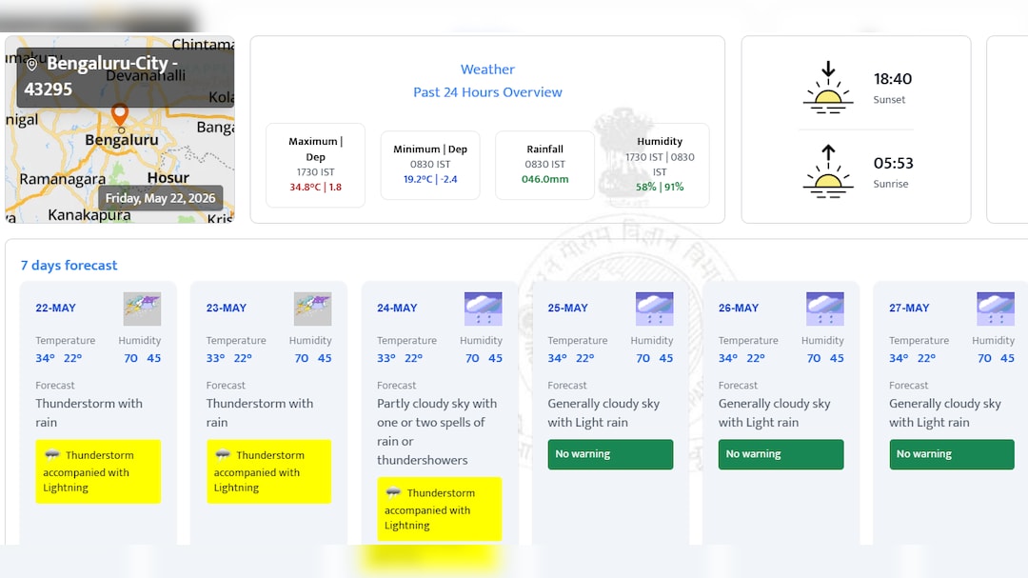Click the 24-MAY rain cloud icon

point(484,309)
